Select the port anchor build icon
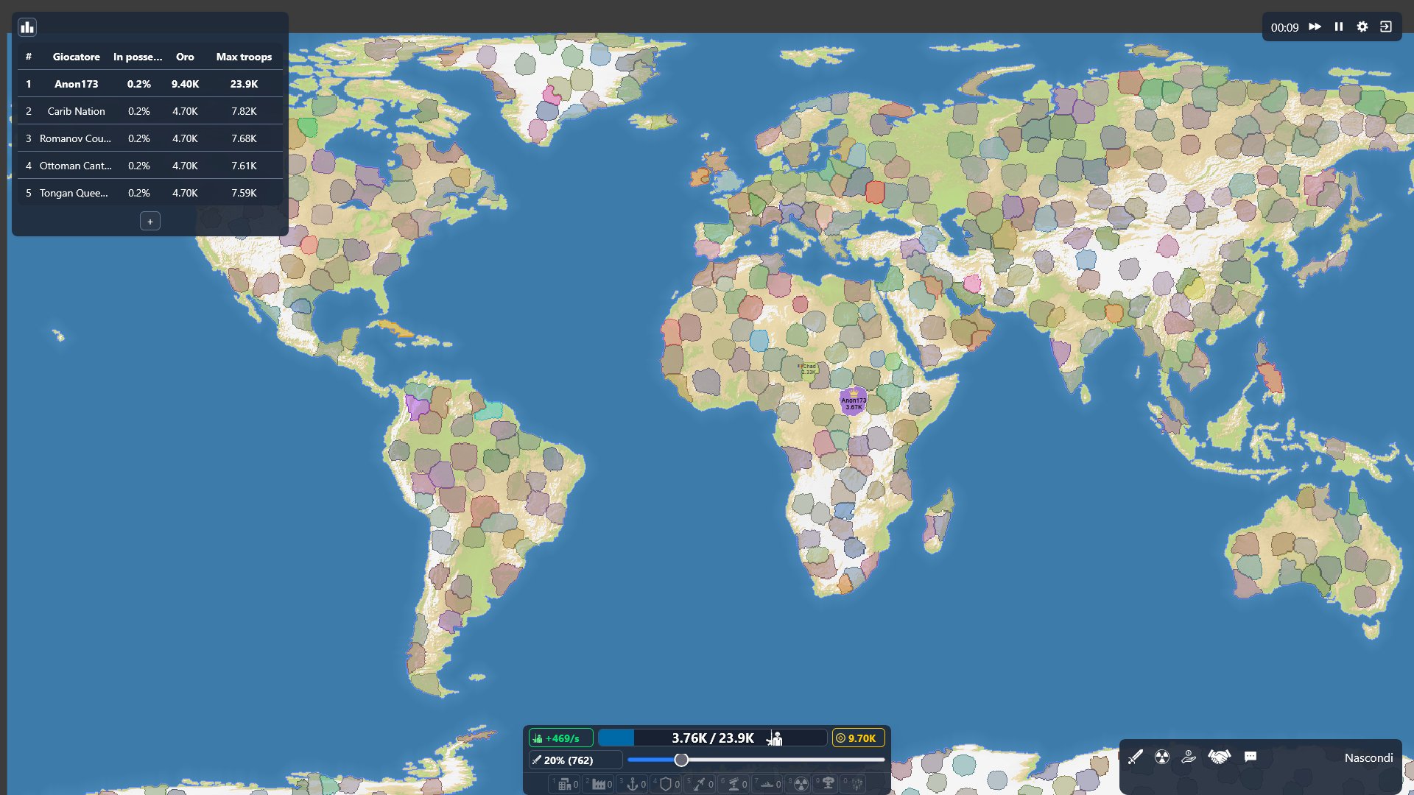 632,784
